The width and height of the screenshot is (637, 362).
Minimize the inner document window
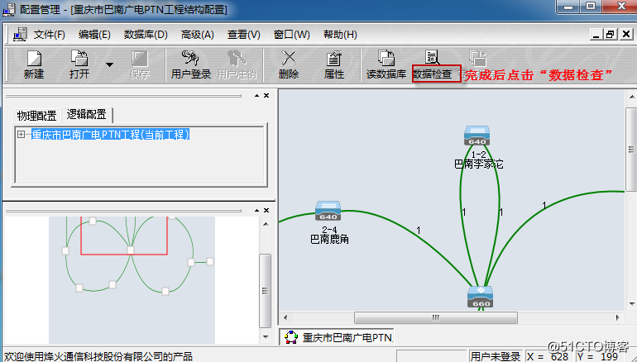(x=596, y=35)
